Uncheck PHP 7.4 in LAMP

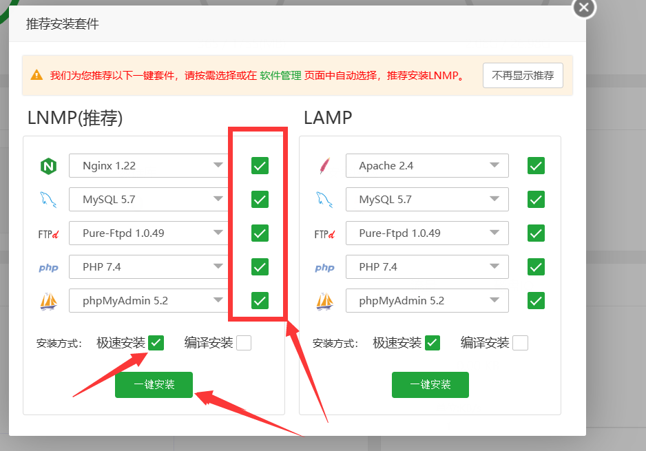[x=536, y=267]
